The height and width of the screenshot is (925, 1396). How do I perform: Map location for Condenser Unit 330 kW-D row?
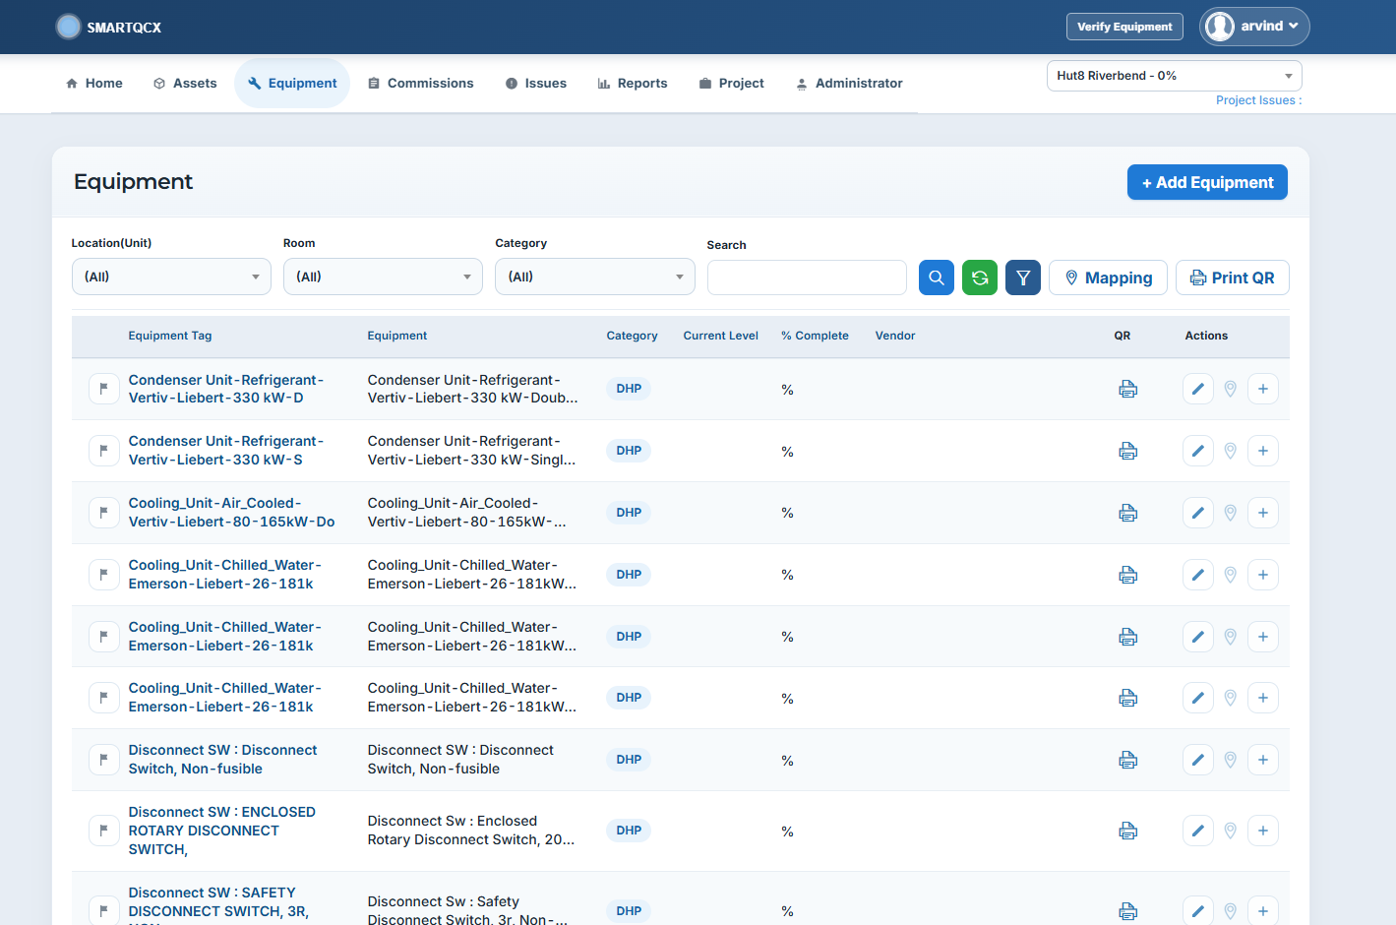[x=1230, y=389]
